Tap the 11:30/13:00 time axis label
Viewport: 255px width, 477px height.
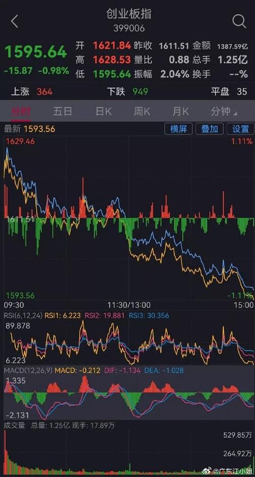click(129, 305)
